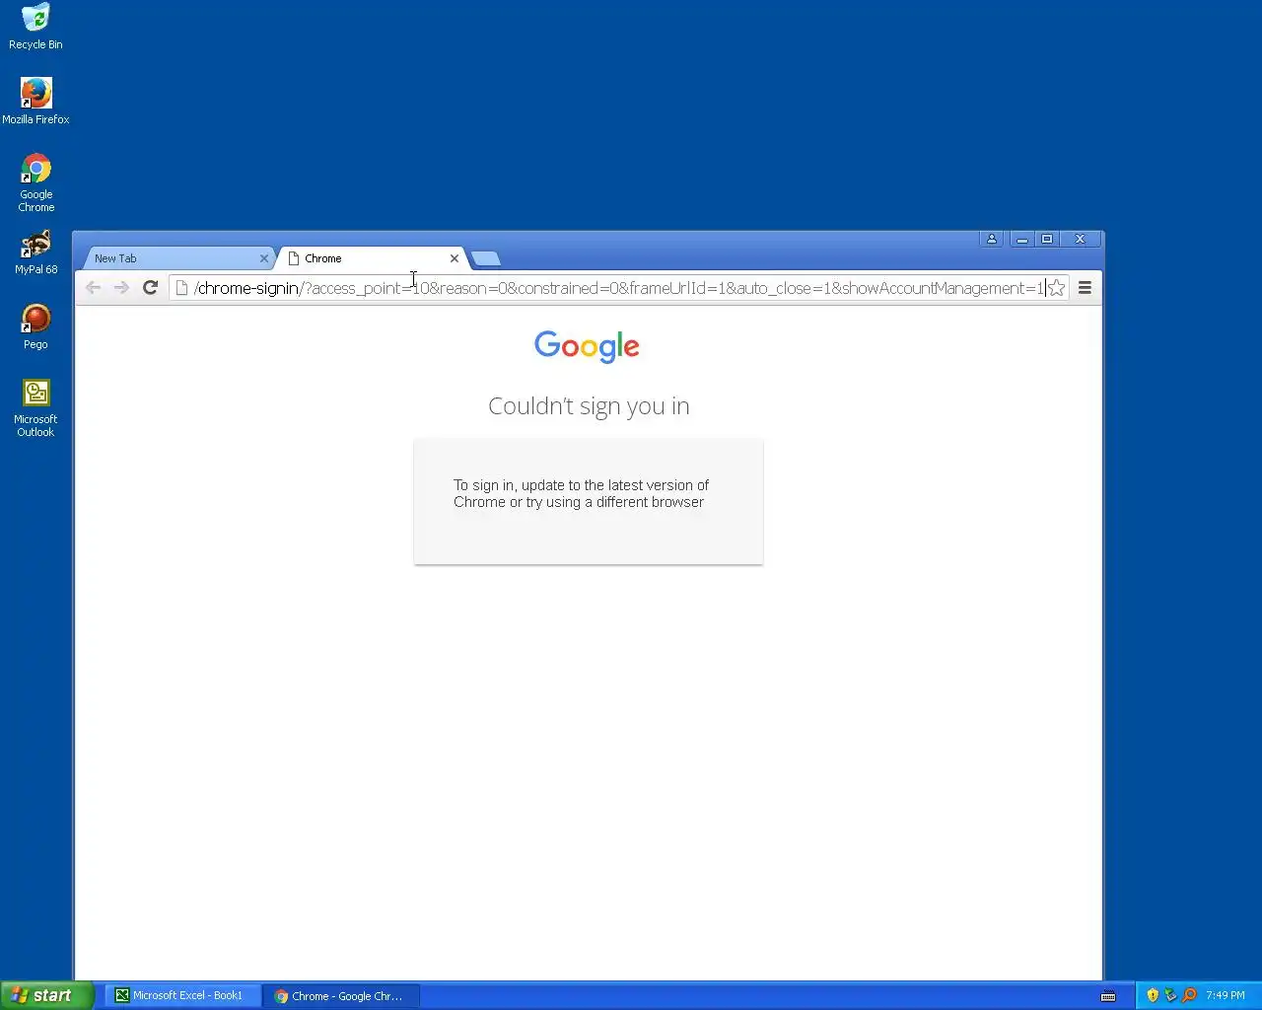Maximize the Chrome window

(1047, 239)
